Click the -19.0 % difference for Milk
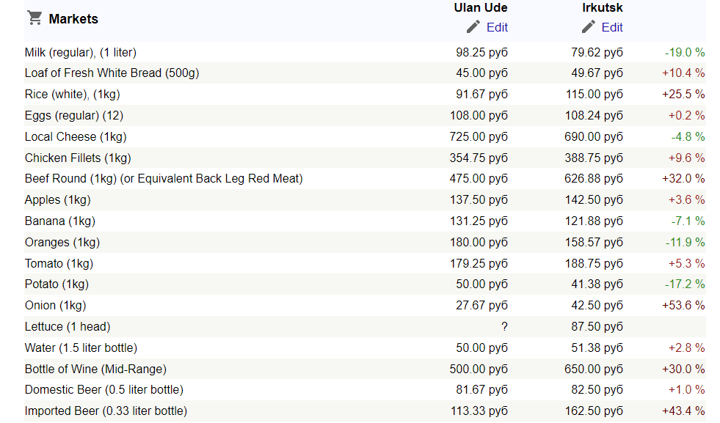720x423 pixels. point(684,52)
